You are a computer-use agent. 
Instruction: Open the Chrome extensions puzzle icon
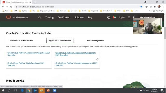click(x=155, y=7)
